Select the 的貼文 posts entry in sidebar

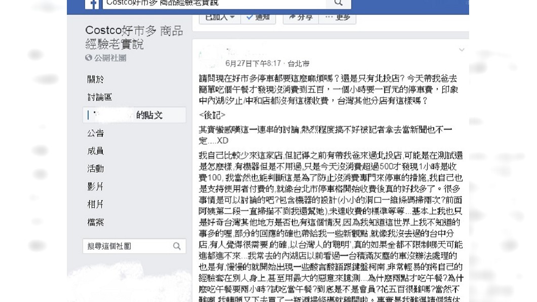click(134, 115)
